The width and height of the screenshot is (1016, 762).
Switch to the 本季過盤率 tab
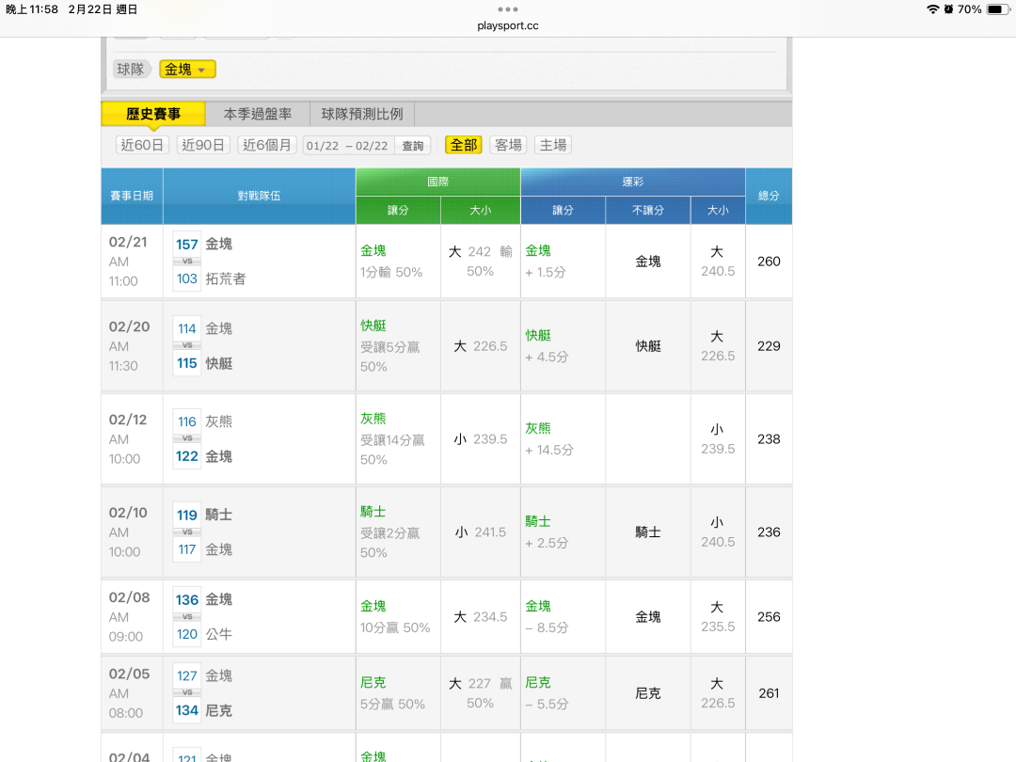(258, 114)
